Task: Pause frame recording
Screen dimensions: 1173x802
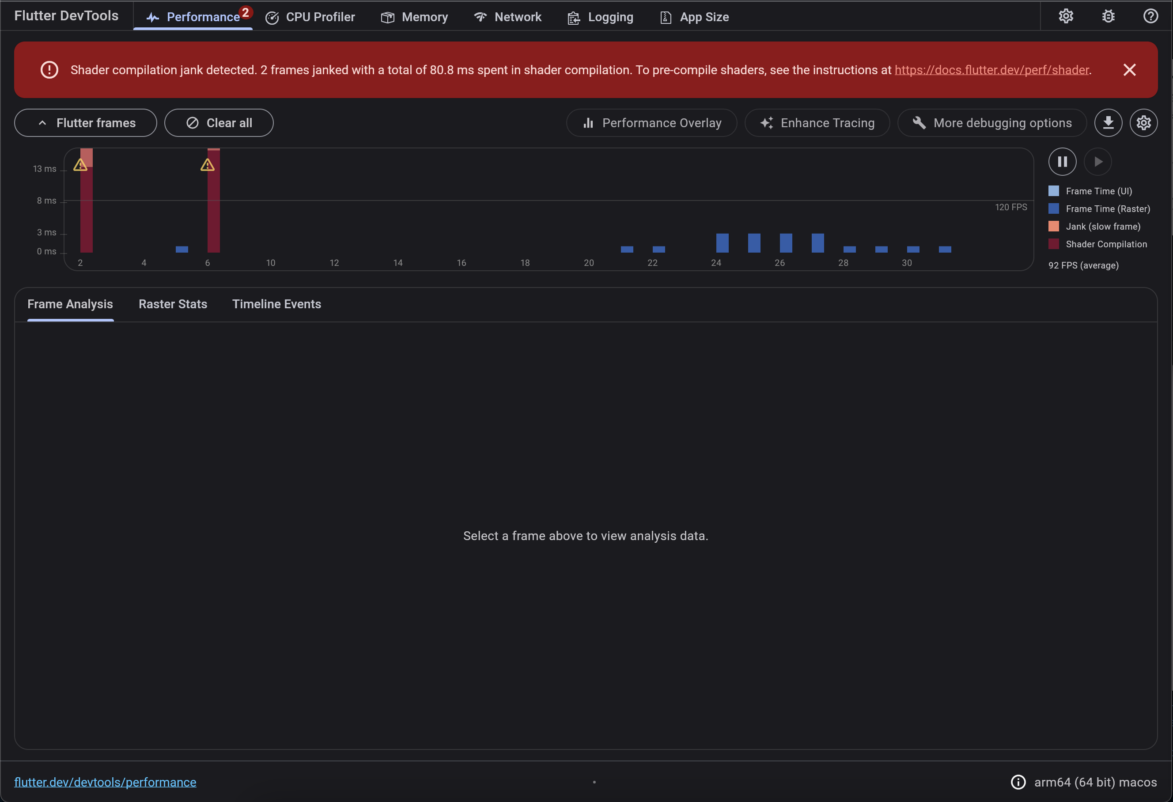Action: (1062, 162)
